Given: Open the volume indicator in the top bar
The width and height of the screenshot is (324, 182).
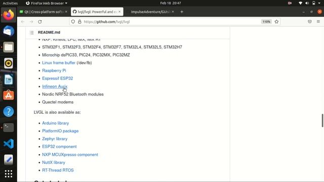Looking at the screenshot, I should tap(307, 3).
